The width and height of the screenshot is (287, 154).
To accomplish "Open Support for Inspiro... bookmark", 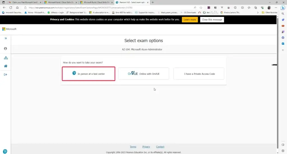I will pos(145,12).
